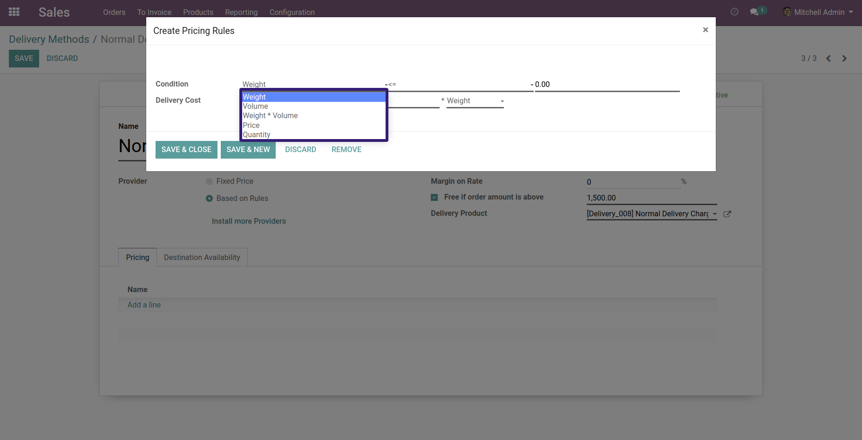Image resolution: width=862 pixels, height=440 pixels.
Task: Choose Quantity in the condition list
Action: coord(314,134)
